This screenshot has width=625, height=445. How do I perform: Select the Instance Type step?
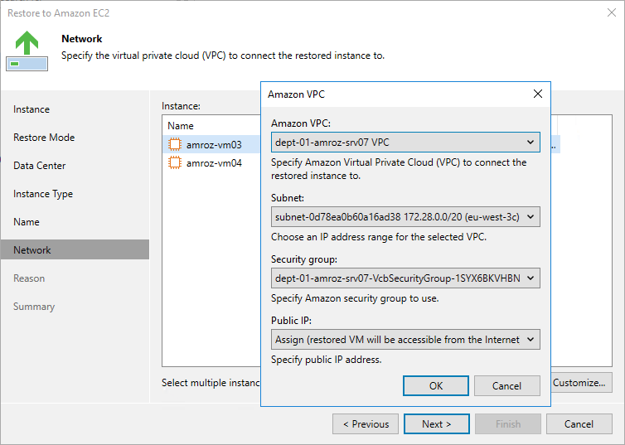(43, 194)
